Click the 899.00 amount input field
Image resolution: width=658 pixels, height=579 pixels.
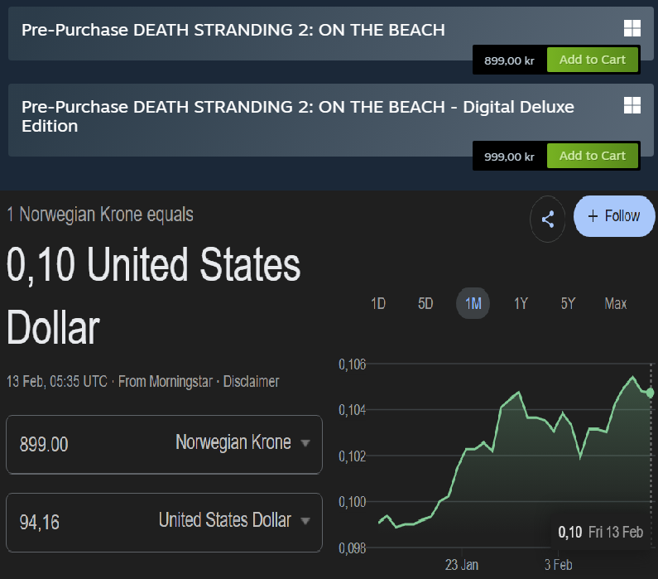[x=44, y=445]
